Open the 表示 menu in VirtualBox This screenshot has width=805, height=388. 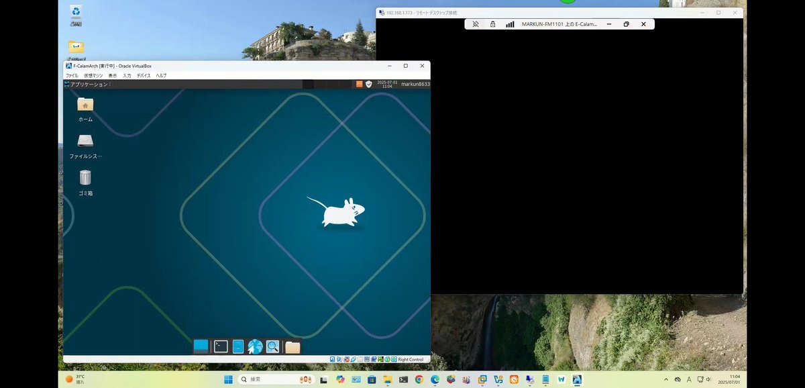[112, 75]
